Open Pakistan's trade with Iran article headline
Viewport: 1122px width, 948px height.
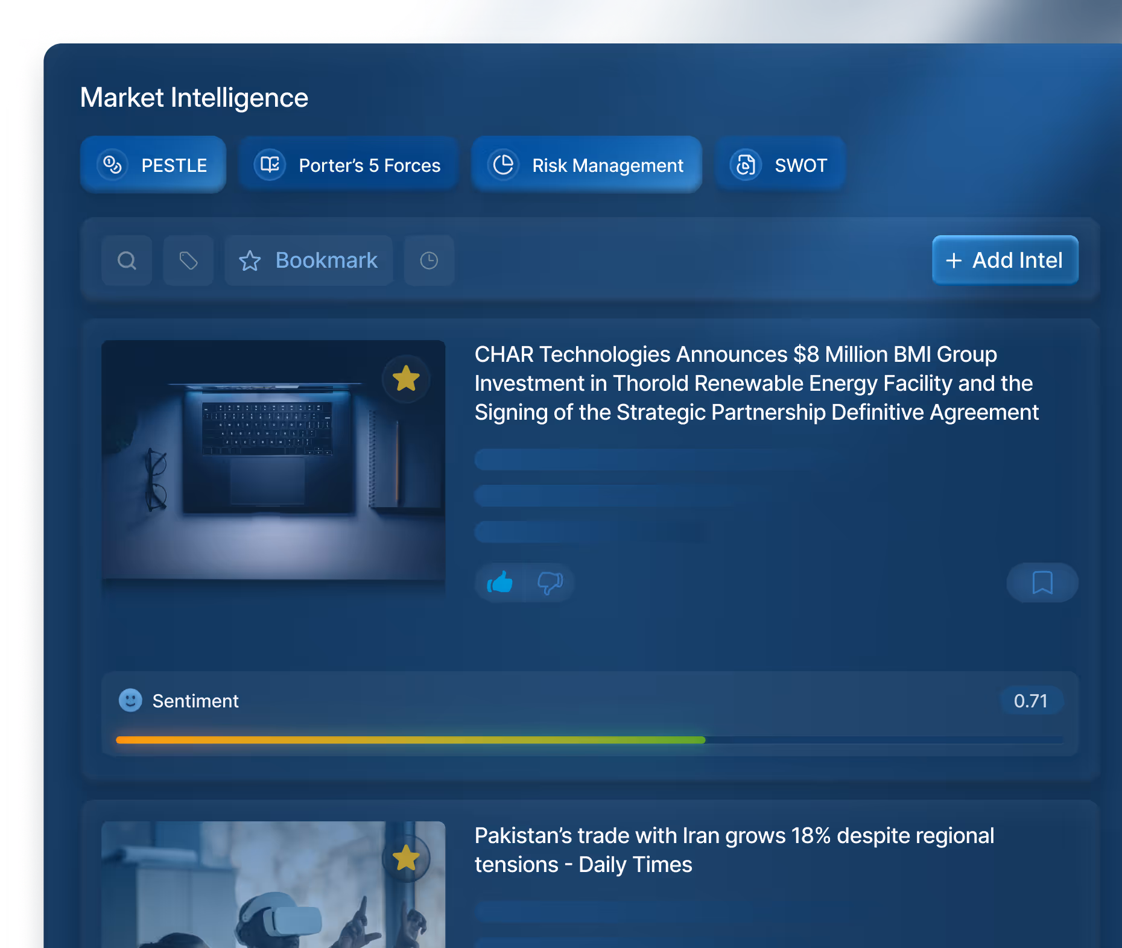[734, 850]
